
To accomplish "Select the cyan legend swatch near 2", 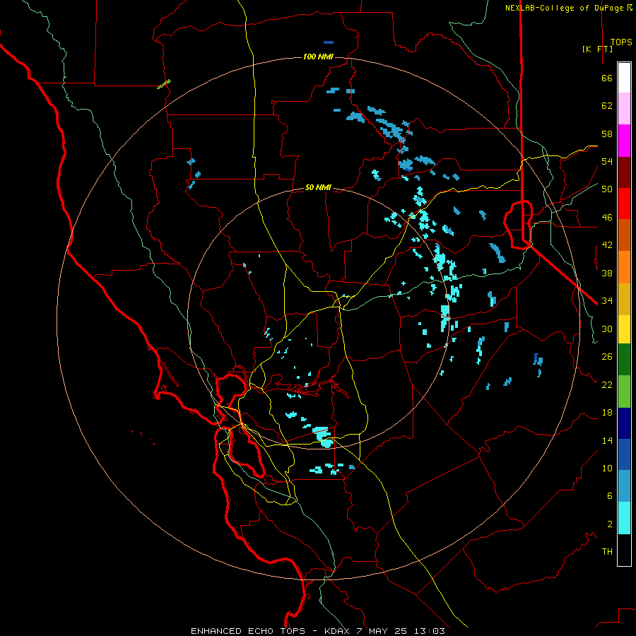I will coord(624,519).
